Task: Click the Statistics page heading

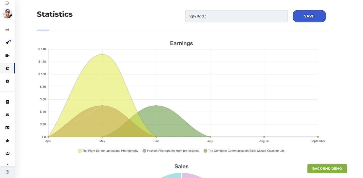Action: (55, 14)
